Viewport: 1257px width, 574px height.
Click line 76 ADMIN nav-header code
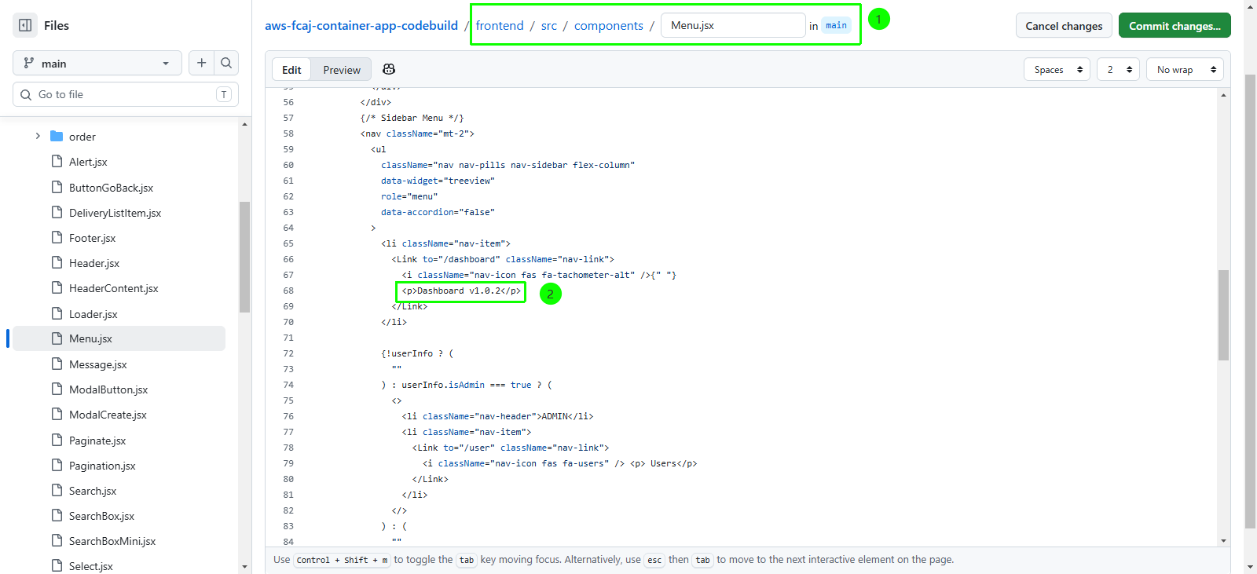[x=497, y=416]
